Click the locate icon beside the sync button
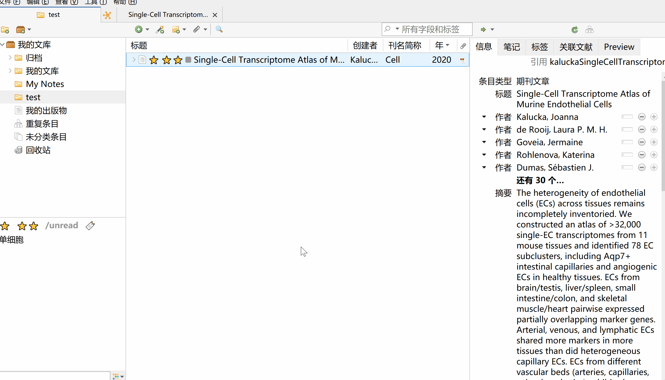 590,30
